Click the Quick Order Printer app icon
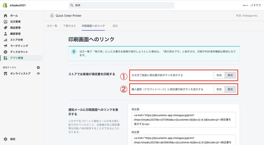The image size is (264, 145). pyautogui.click(x=52, y=16)
